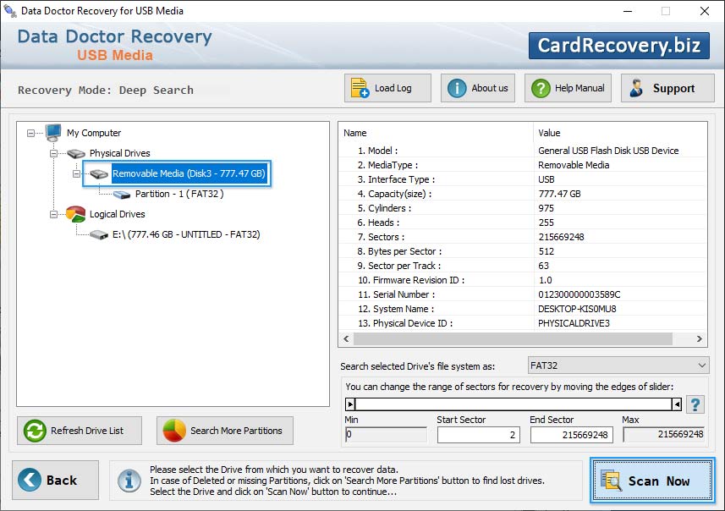Click the Logical Drives pie chart icon
The width and height of the screenshot is (725, 511).
(76, 214)
